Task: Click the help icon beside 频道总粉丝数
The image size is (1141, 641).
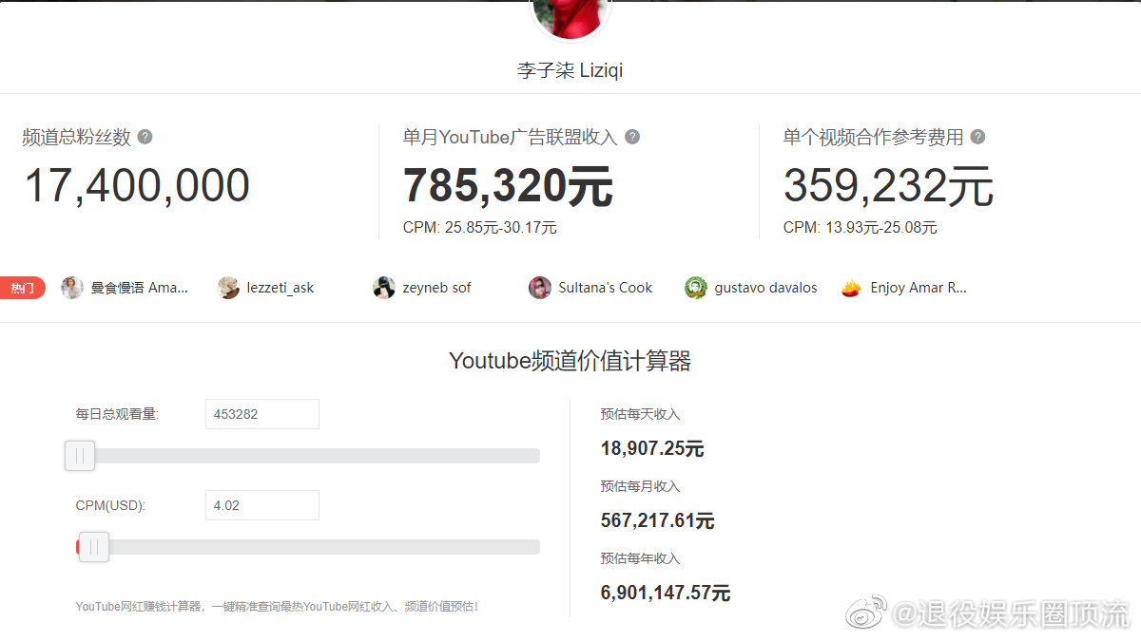Action: 145,137
